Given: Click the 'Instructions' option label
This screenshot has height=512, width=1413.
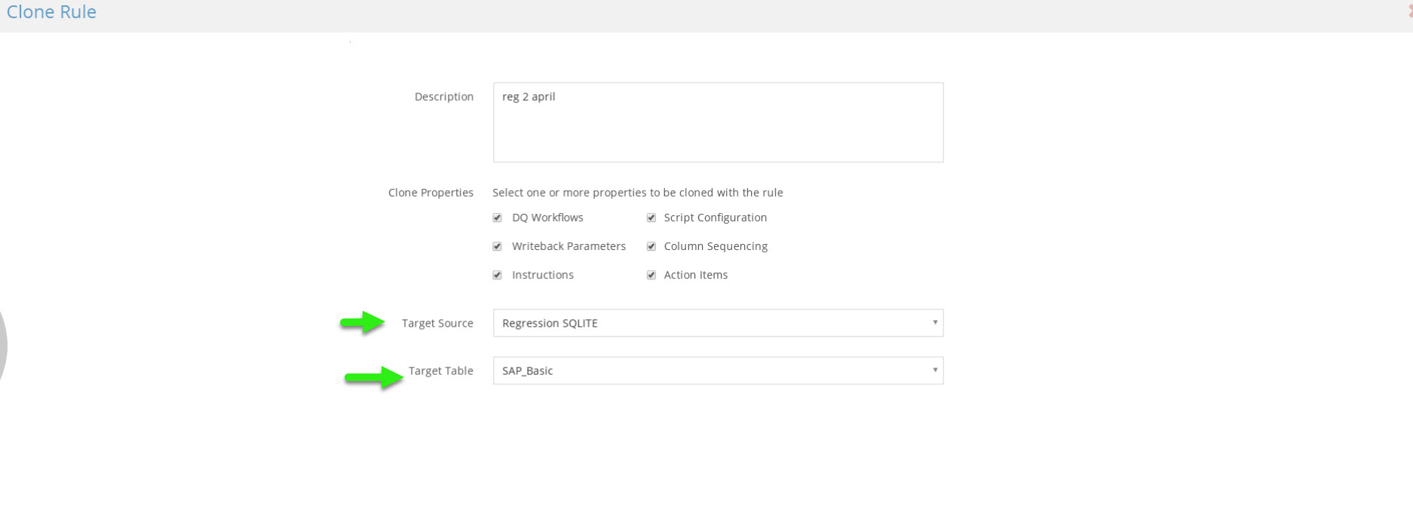Looking at the screenshot, I should coord(543,275).
